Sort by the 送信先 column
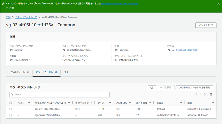Image resolution: width=222 pixels, height=124 pixels. coord(181,103)
